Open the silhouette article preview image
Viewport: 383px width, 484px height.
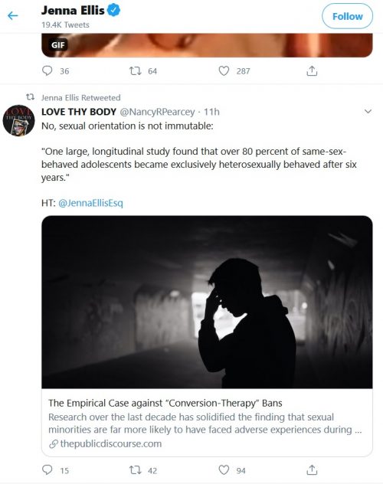(x=207, y=302)
